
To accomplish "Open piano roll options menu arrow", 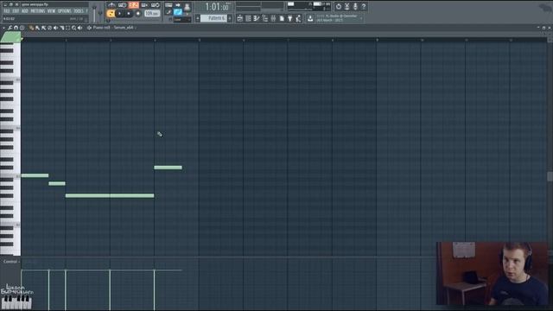I will 3,28.
